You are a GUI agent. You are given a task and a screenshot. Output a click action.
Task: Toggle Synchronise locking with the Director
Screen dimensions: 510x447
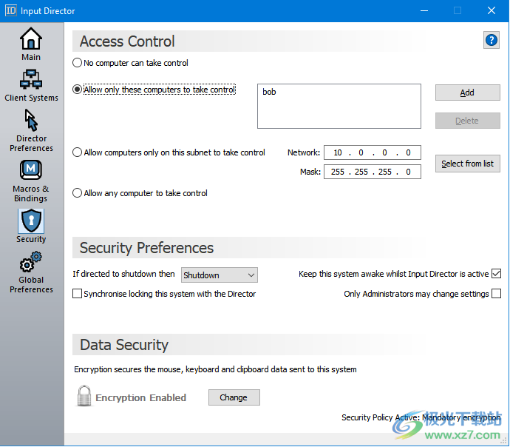coord(77,294)
